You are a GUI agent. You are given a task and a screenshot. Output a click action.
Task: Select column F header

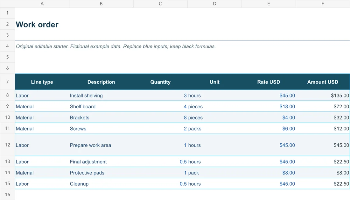coord(323,4)
